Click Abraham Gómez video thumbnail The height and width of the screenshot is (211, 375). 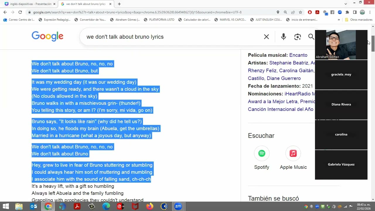pos(341,45)
